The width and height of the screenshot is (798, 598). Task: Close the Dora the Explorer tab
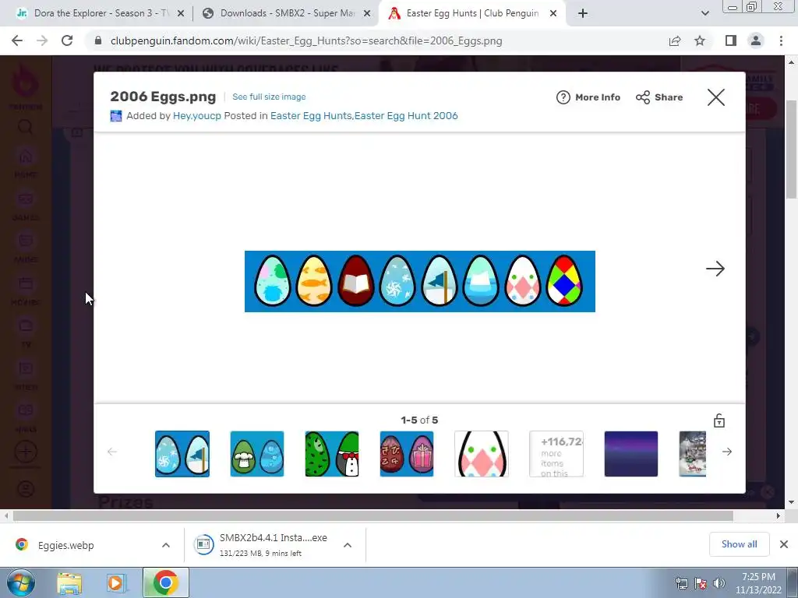click(181, 13)
